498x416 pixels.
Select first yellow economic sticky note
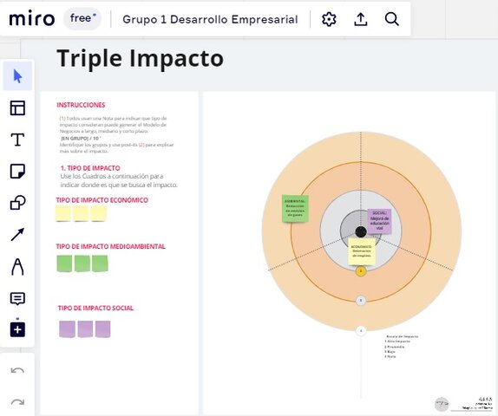tap(62, 213)
